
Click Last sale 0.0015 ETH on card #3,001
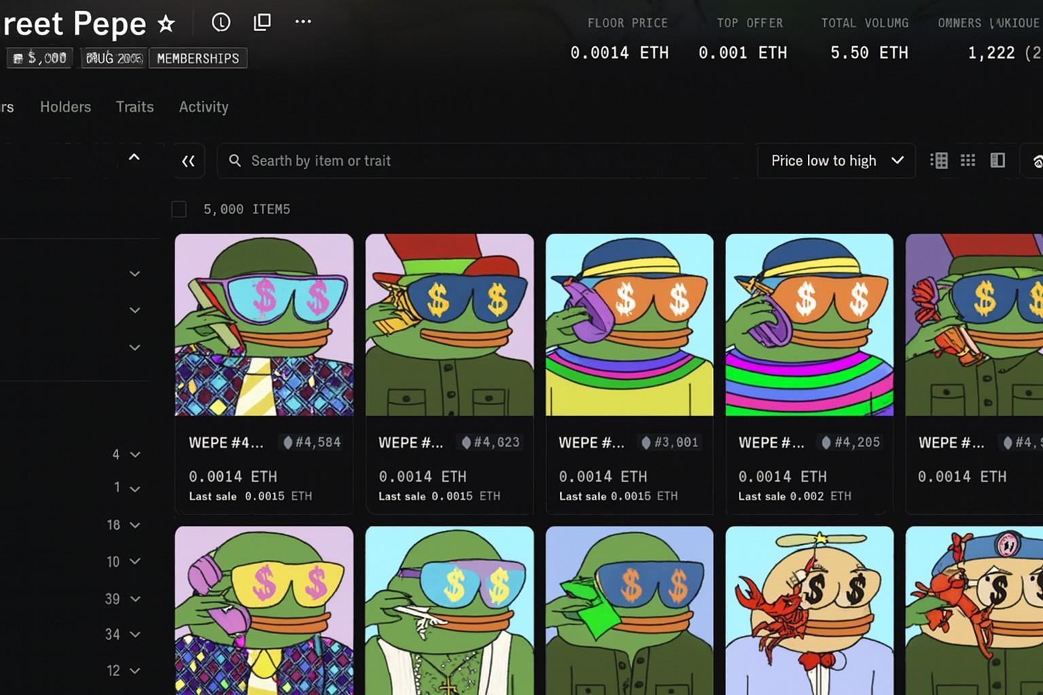point(619,496)
